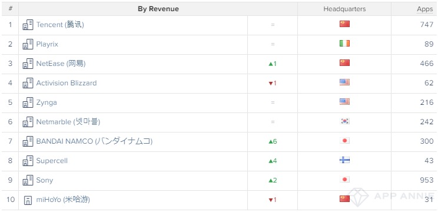Viewport: 438px width, 212px height.
Task: Click the Ireland flag in Playrix row
Action: click(344, 44)
